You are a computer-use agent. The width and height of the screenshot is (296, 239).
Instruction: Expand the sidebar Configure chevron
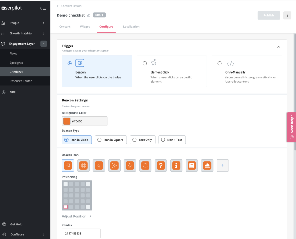pos(44,234)
